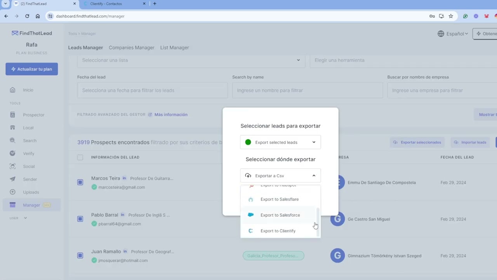Open the Sender paper-plane icon
Viewport: 497px width, 280px height.
[x=12, y=179]
